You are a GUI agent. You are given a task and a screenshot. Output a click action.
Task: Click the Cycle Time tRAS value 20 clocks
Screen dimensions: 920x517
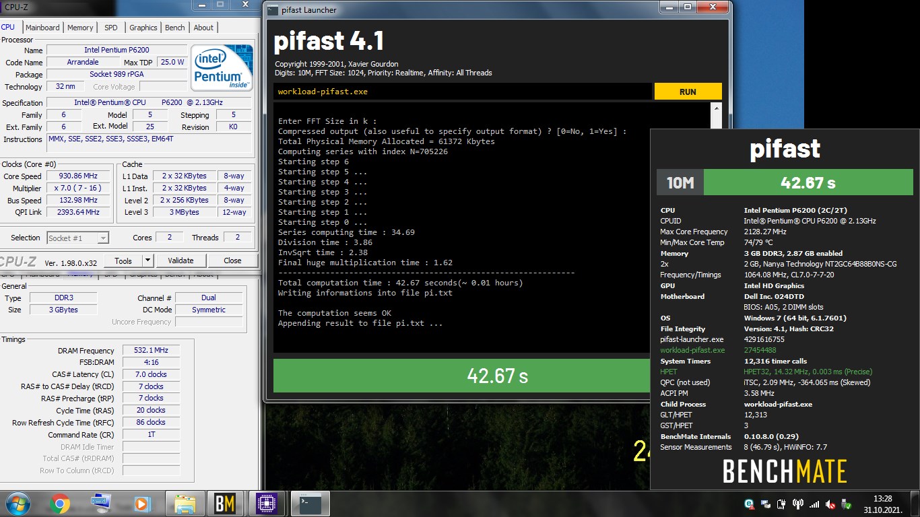[x=151, y=410]
